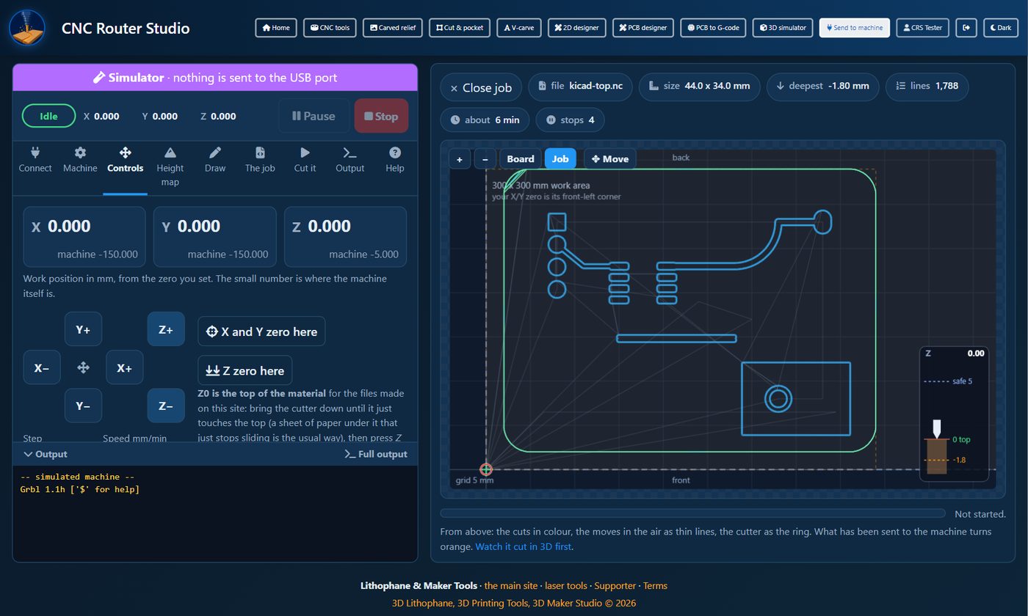Image resolution: width=1028 pixels, height=616 pixels.
Task: Set Z zero here
Action: click(245, 370)
